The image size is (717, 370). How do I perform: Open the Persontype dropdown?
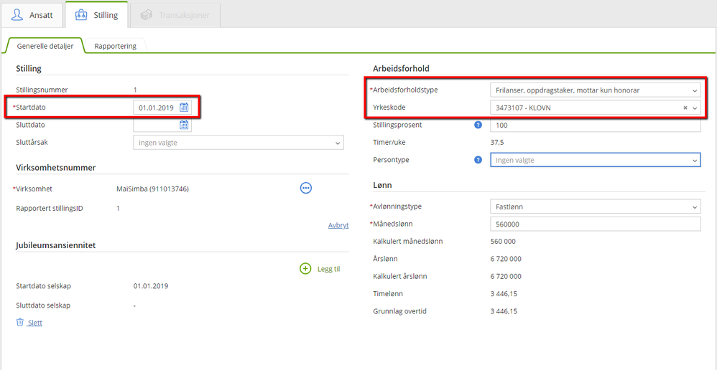596,160
